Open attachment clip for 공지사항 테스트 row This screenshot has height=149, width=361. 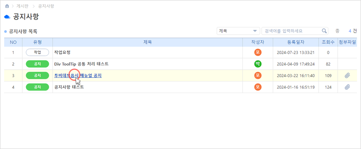pos(347,87)
